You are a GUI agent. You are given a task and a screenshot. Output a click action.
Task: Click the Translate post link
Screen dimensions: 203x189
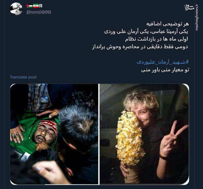click(x=23, y=77)
